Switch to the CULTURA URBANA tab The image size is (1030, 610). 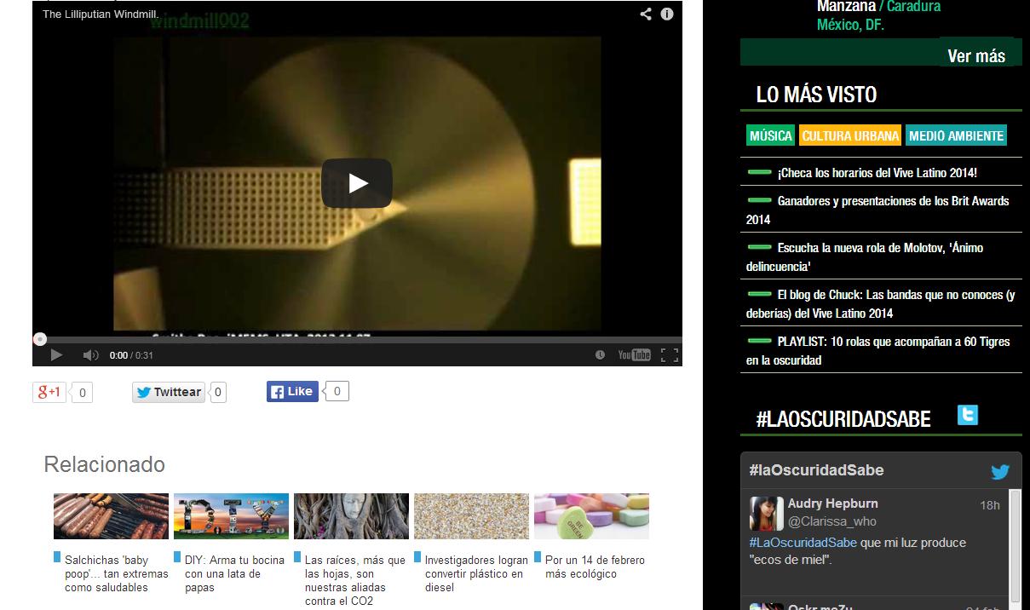[850, 135]
